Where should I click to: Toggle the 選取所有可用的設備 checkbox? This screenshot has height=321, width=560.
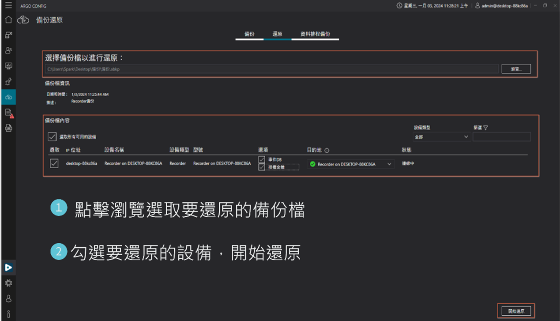pos(52,137)
